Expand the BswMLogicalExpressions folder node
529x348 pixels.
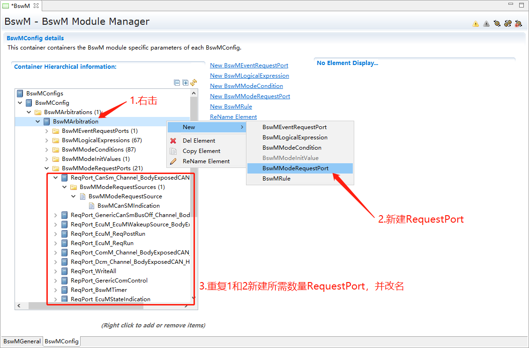point(47,140)
